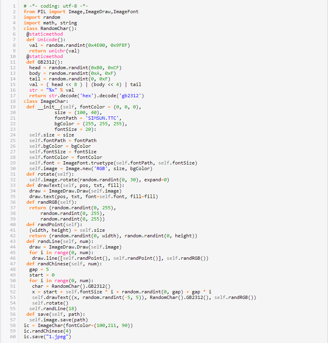Click 'self.image.save(path)' on line 57
Viewport: 328px width, 343px height.
click(58, 320)
